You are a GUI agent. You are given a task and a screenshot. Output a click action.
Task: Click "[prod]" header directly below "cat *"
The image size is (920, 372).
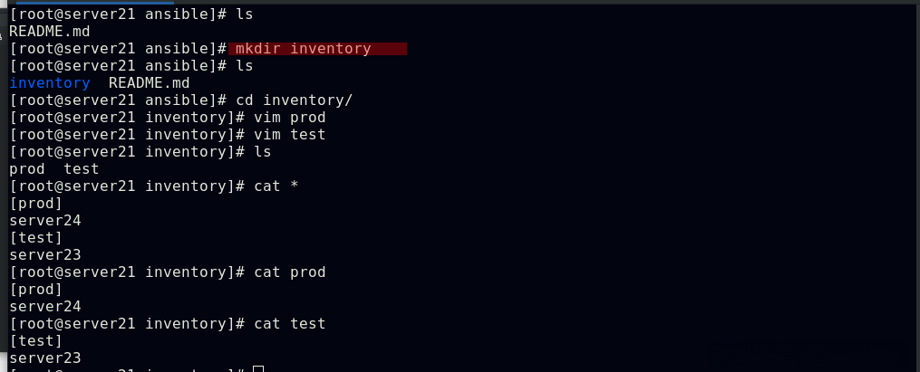[x=36, y=204]
